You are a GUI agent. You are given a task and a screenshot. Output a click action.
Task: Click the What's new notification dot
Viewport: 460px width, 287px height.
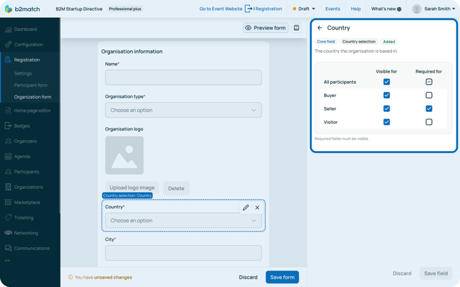click(399, 9)
